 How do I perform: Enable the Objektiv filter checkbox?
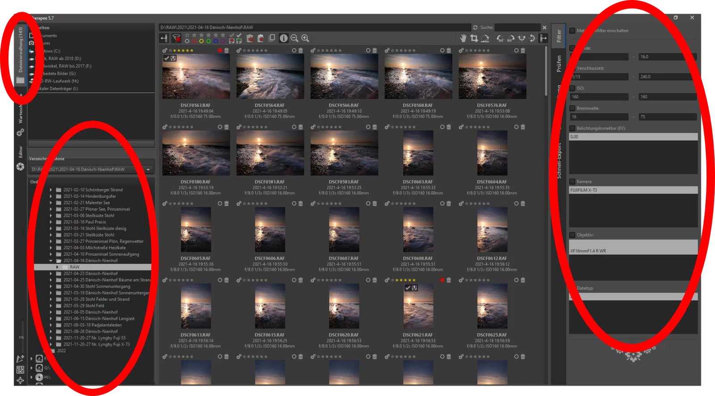pos(572,235)
